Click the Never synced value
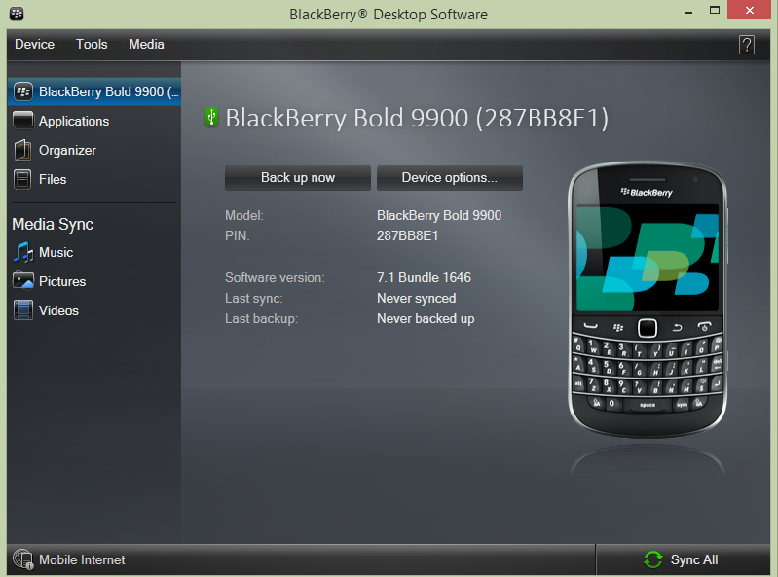Screen dimensions: 778x577 tap(417, 298)
